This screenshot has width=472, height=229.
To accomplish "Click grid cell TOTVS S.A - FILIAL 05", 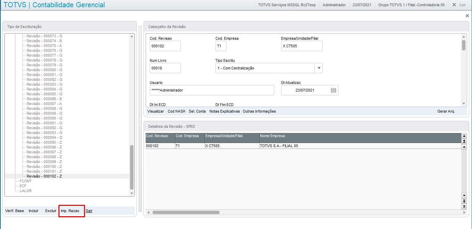I will [x=360, y=146].
